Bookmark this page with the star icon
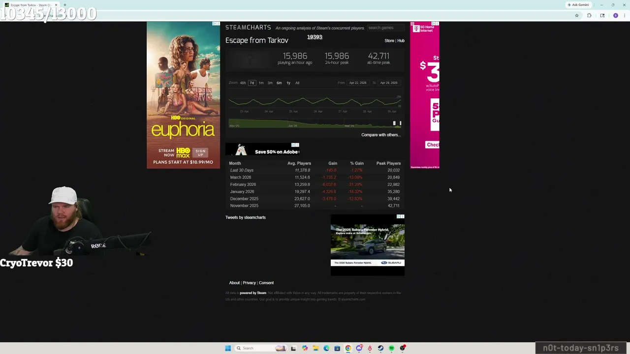Viewport: 630px width, 354px height. [577, 16]
